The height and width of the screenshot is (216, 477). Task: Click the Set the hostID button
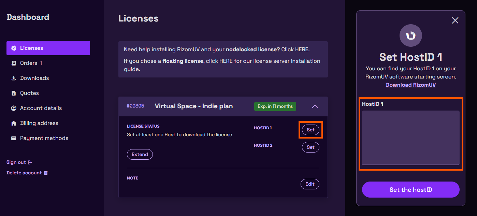[411, 190]
